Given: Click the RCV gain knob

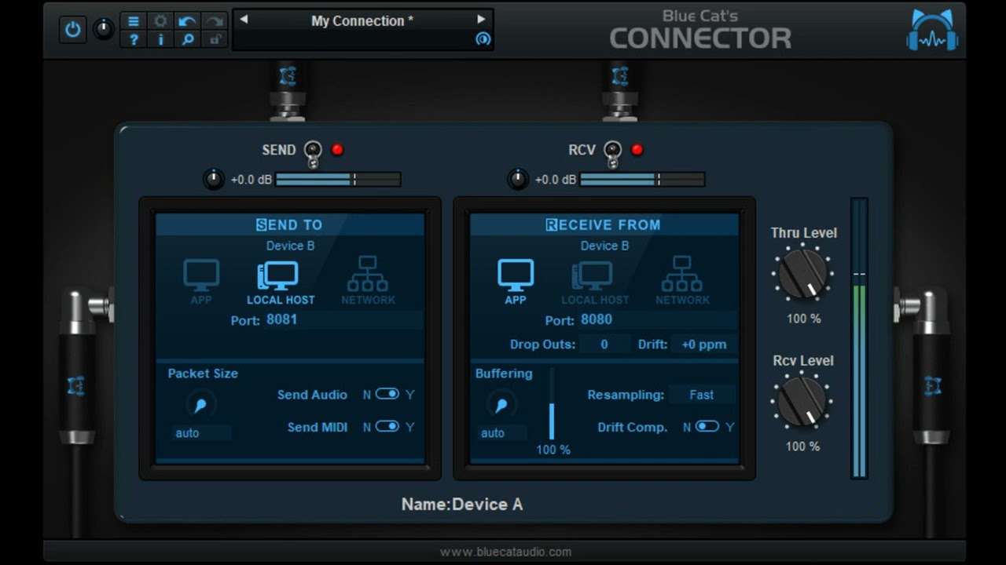Looking at the screenshot, I should click(518, 180).
